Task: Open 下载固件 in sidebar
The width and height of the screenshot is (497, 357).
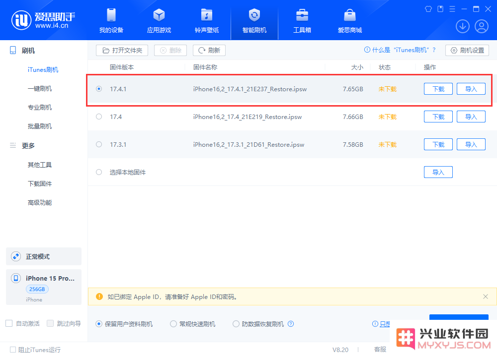Action: tap(40, 184)
